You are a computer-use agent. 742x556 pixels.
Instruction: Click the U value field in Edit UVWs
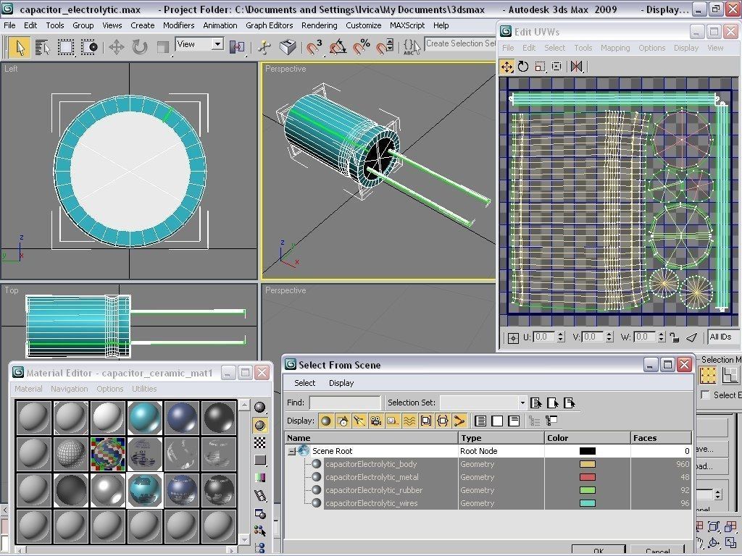(544, 337)
